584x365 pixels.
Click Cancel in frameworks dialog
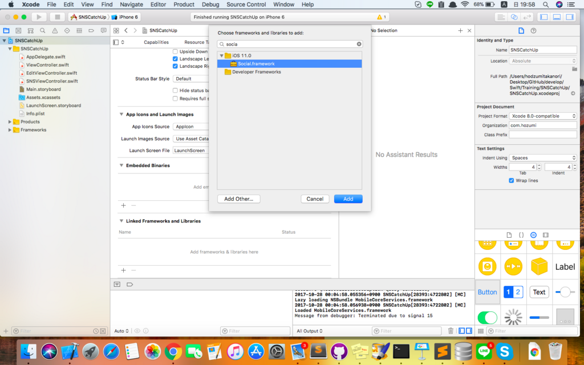tap(315, 199)
